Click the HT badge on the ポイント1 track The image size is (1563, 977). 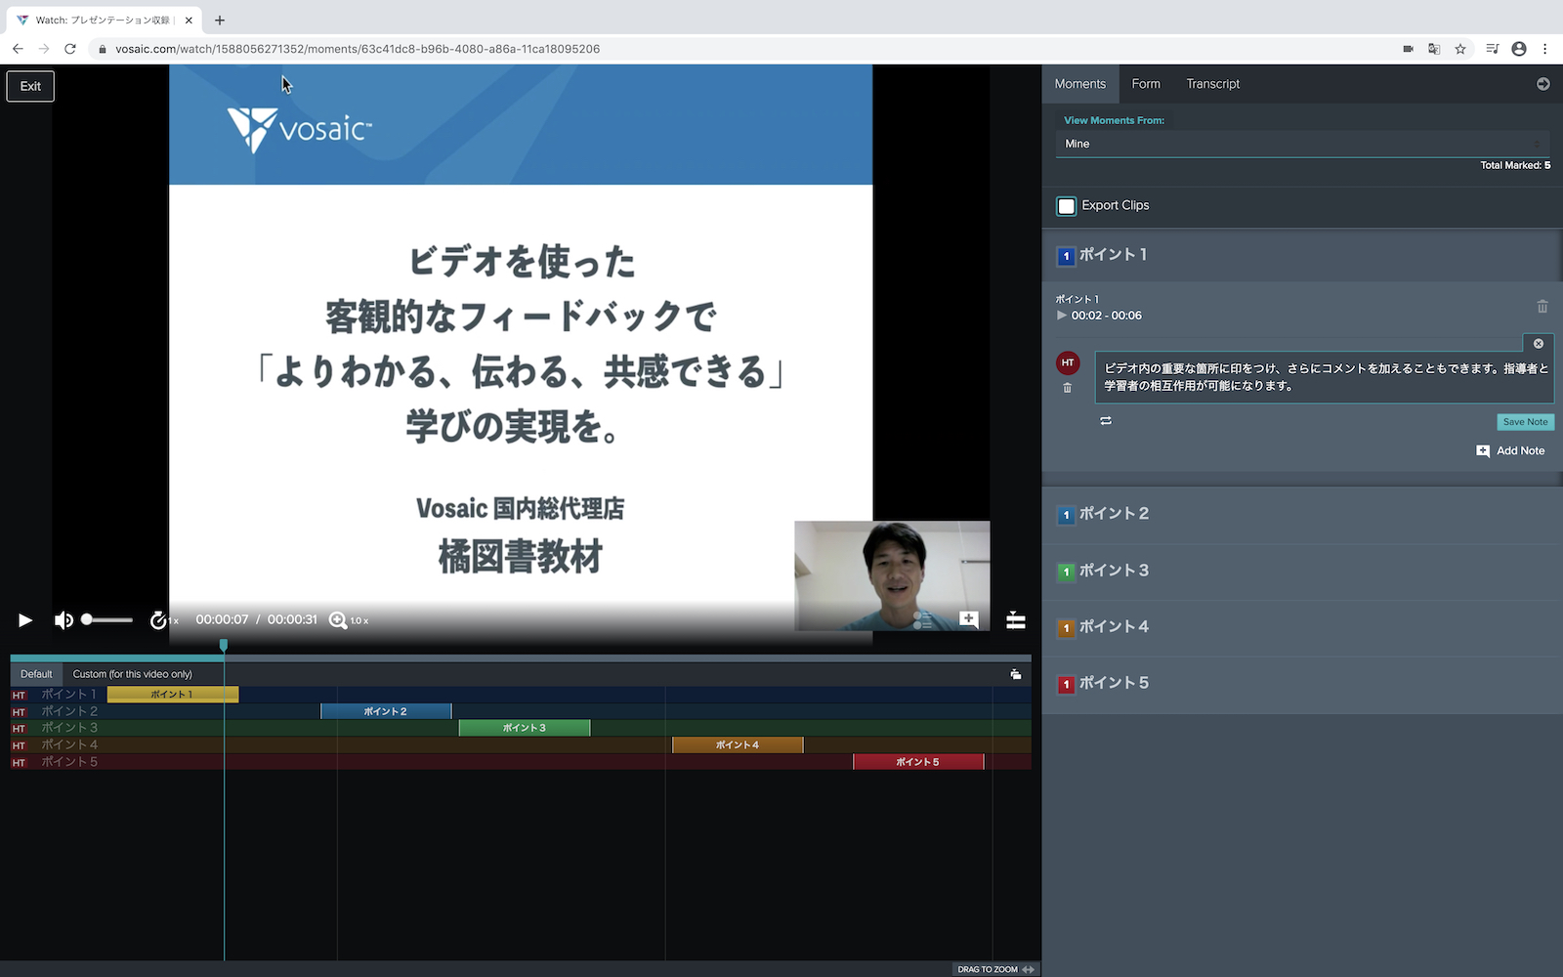pyautogui.click(x=19, y=696)
